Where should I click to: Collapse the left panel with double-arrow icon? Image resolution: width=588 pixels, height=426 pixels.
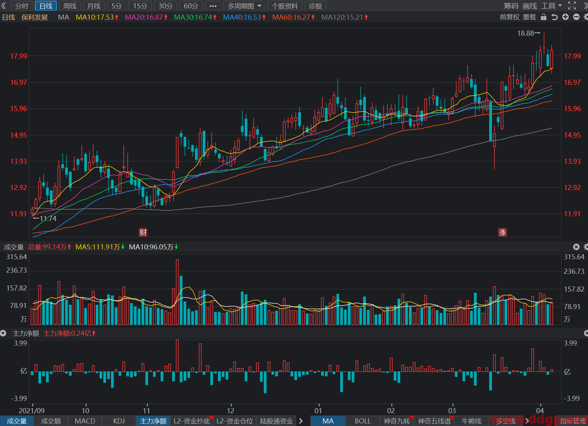click(4, 6)
